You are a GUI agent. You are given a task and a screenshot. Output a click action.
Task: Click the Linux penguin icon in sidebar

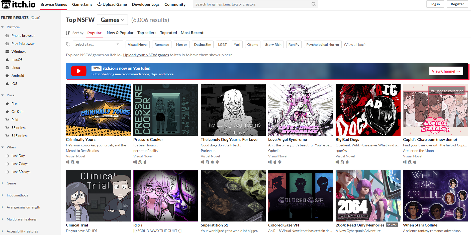[x=7, y=68]
